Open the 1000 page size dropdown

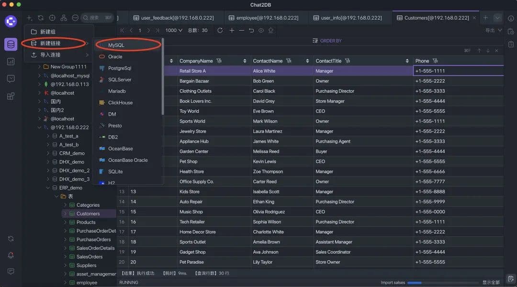173,31
